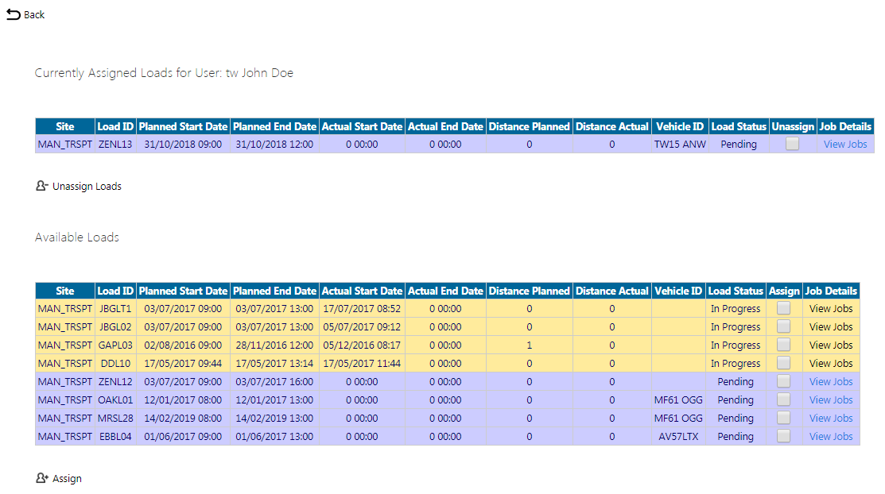Enable the Assign checkbox for ZENL12
This screenshot has width=885, height=494.
[783, 381]
